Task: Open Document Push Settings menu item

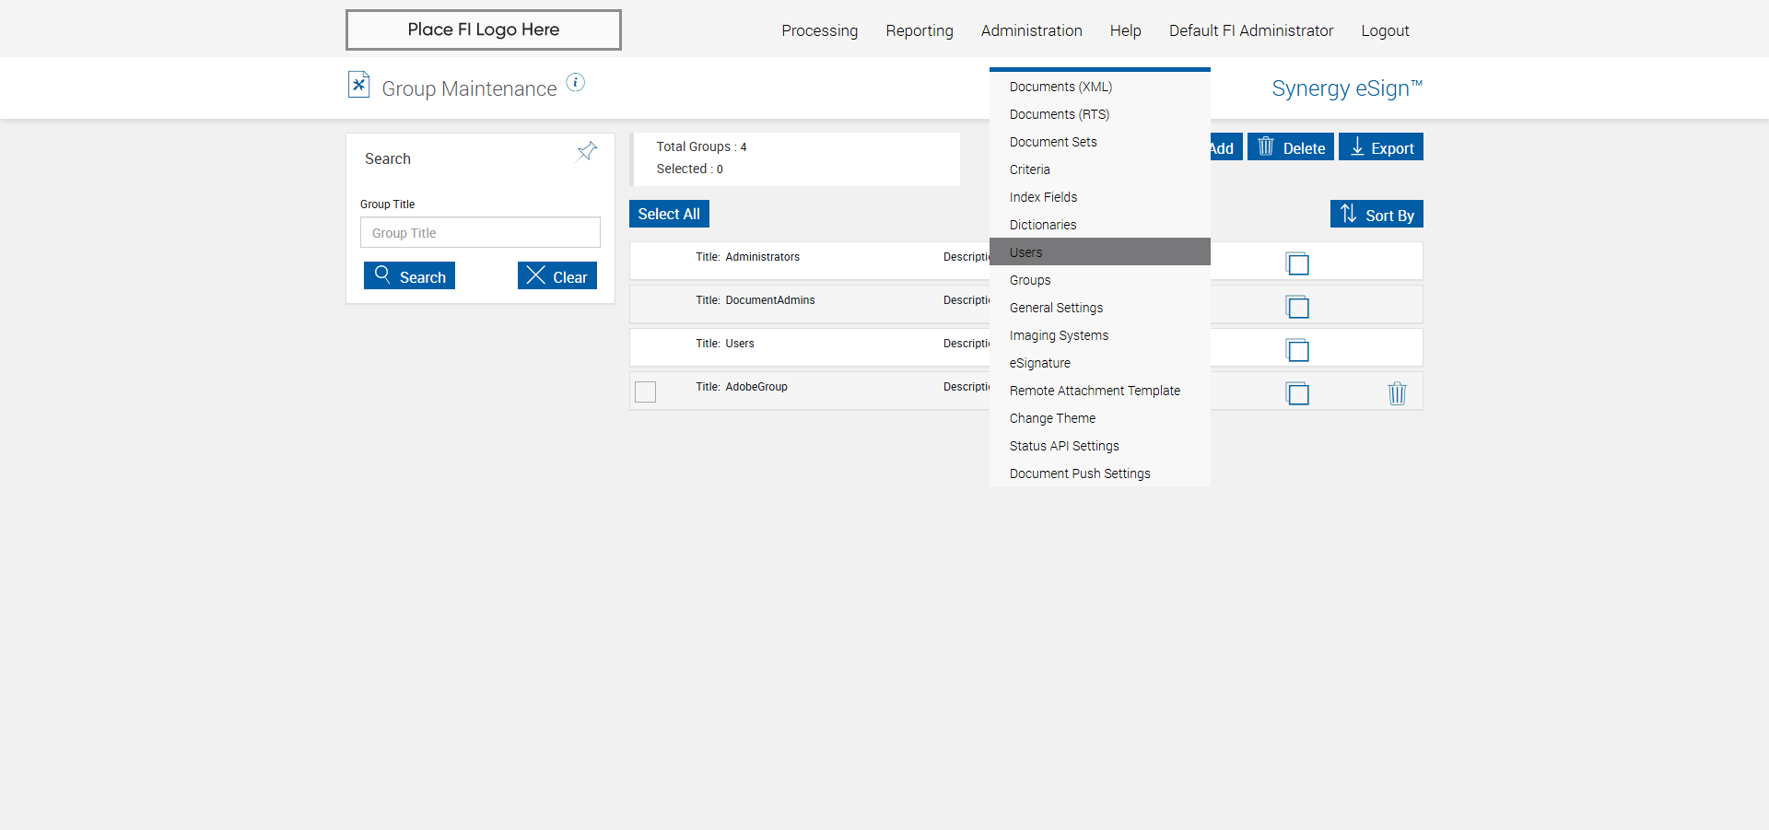Action: click(x=1080, y=473)
